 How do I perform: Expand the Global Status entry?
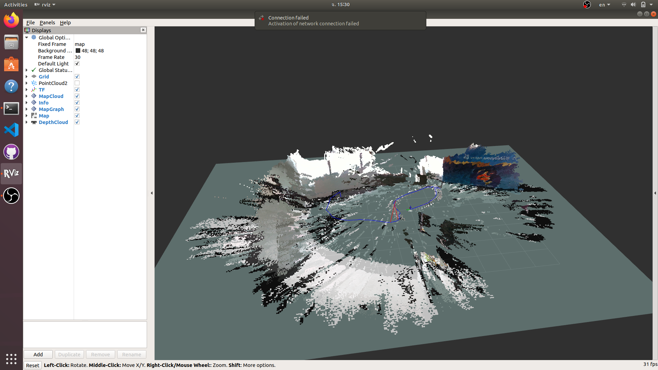point(27,70)
